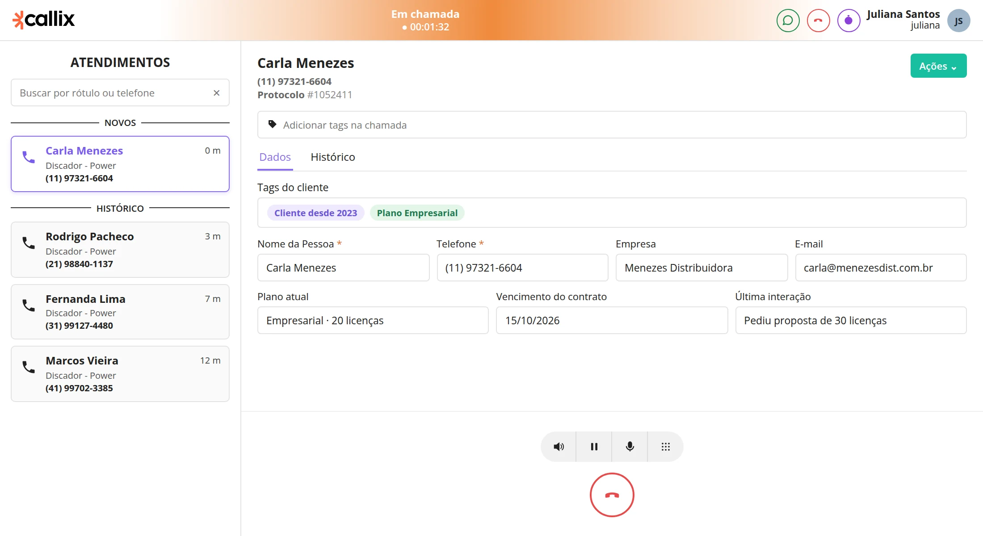Click the callix logo
Viewport: 983px width, 536px height.
click(43, 20)
